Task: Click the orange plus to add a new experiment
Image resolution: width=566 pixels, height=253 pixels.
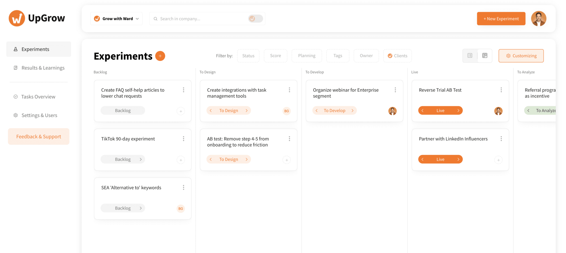Action: [x=160, y=56]
